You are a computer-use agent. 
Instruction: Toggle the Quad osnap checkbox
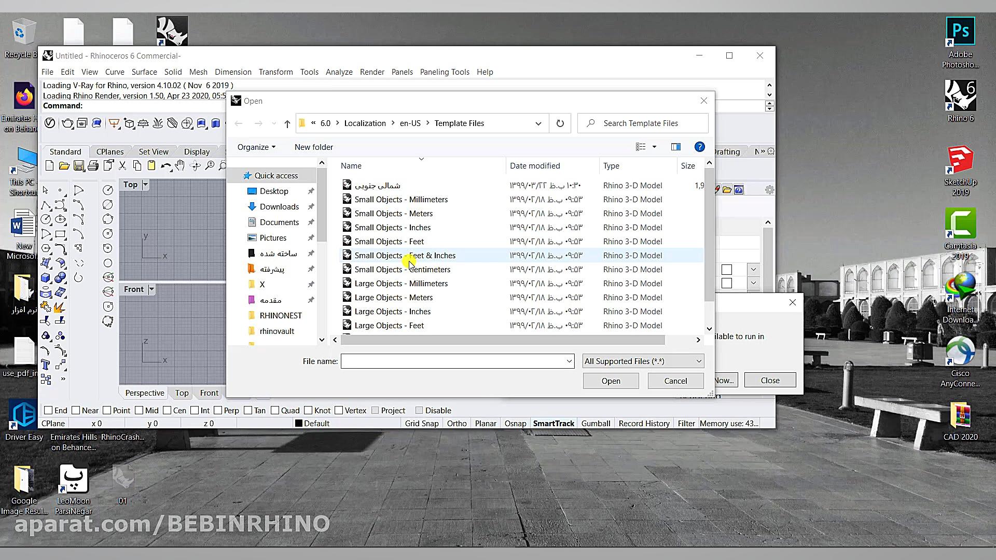[275, 411]
